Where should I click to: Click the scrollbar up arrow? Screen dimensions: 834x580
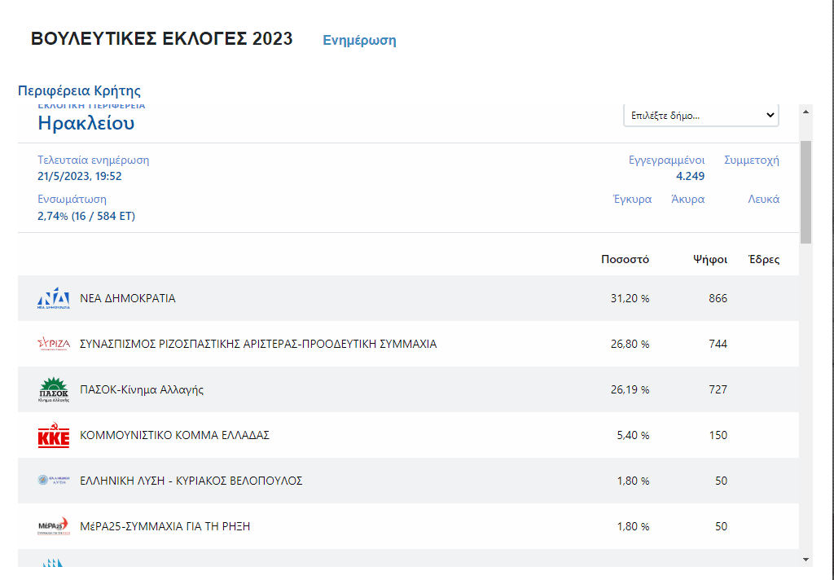pyautogui.click(x=805, y=112)
